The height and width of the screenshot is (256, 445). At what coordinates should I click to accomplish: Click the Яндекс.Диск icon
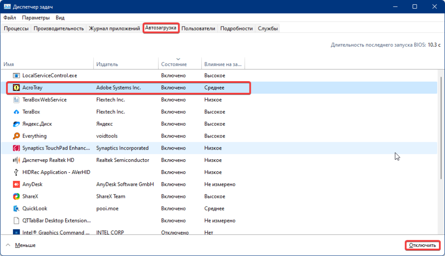[17, 124]
